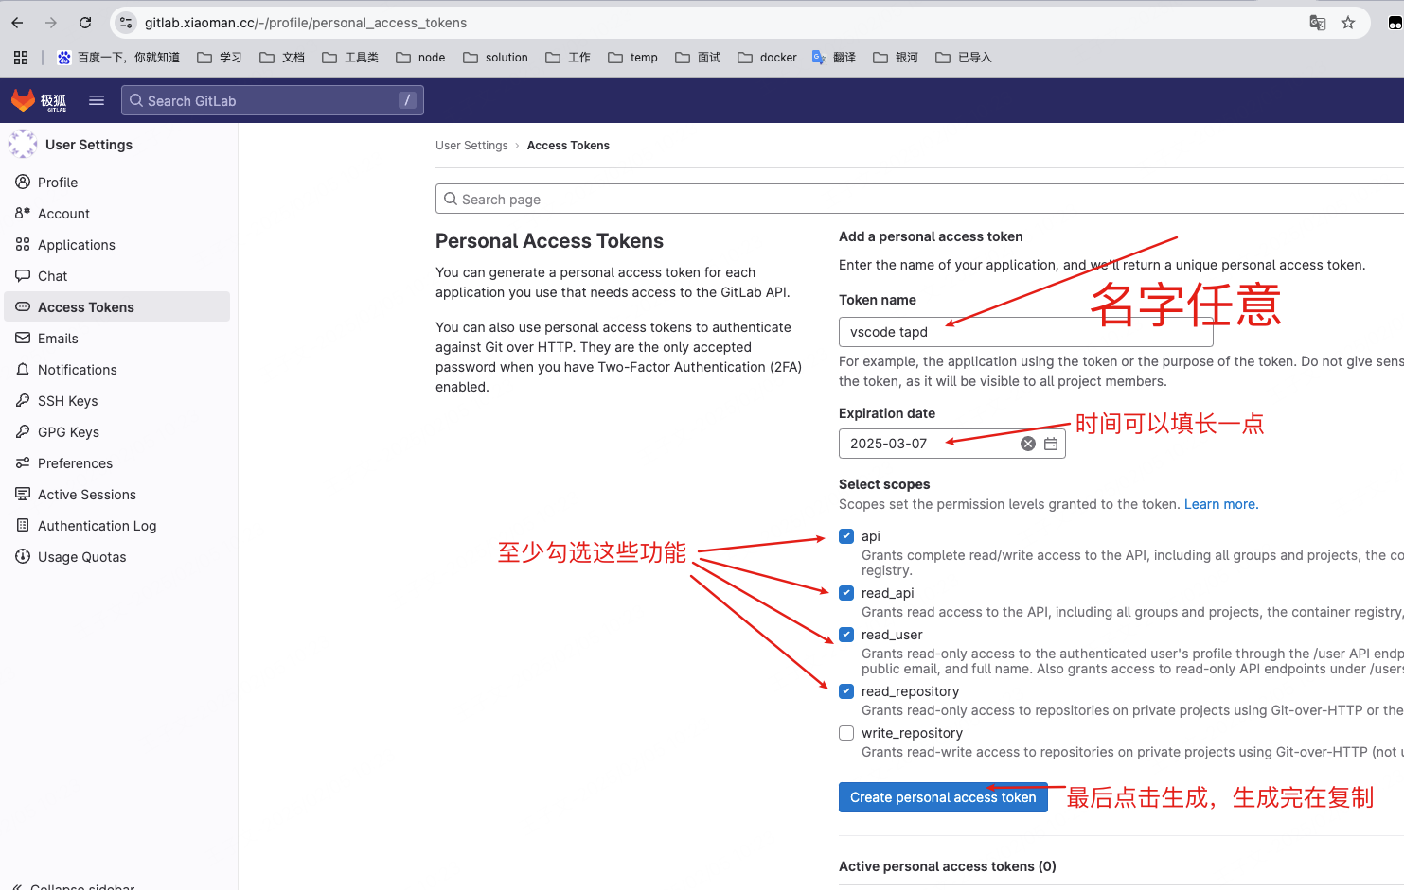Click the translate page icon
Screen dimensions: 1404x890
[1317, 23]
